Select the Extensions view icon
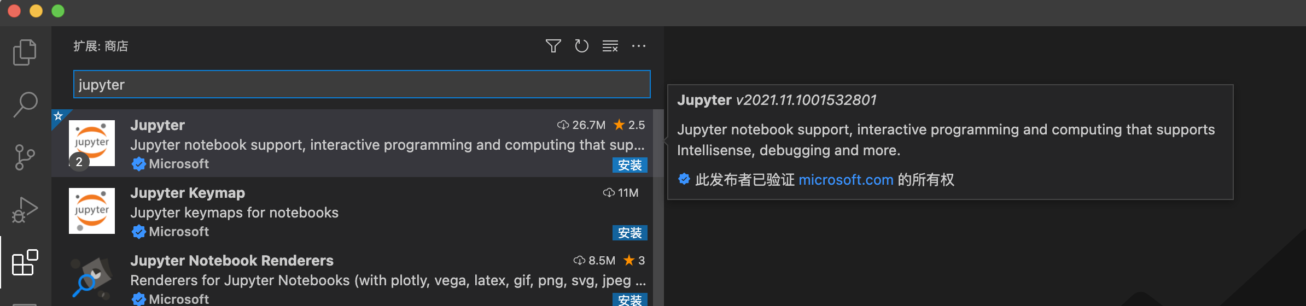The width and height of the screenshot is (1306, 306). coord(25,263)
